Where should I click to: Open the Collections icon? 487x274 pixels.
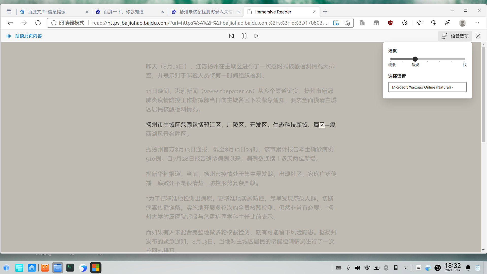click(x=434, y=23)
